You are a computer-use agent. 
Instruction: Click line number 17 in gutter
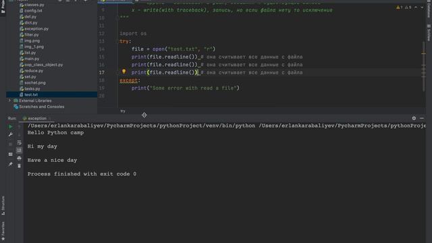(102, 72)
